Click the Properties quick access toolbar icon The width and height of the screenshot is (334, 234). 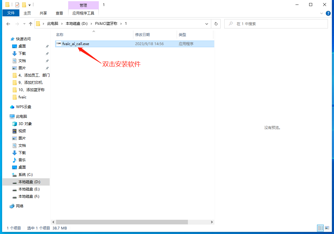click(17, 5)
